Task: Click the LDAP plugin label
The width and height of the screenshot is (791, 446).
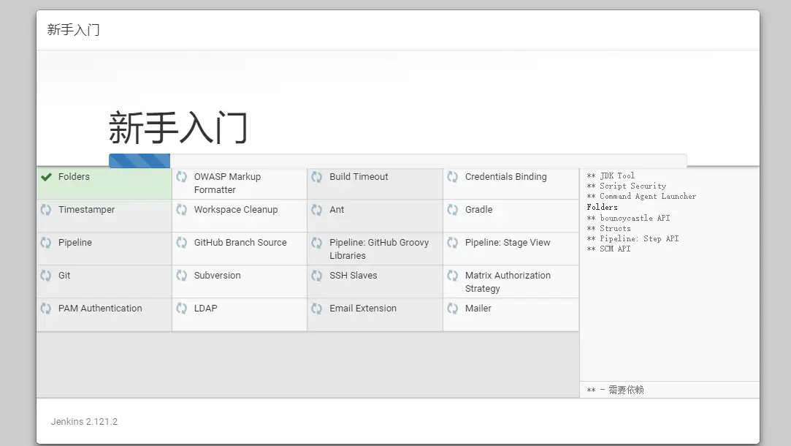Action: pyautogui.click(x=205, y=308)
